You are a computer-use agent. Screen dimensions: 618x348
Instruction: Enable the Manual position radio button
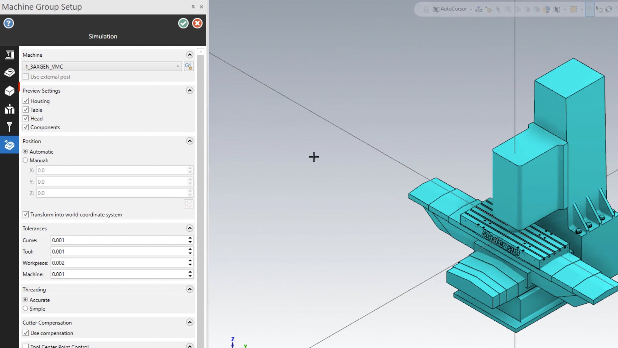point(25,160)
